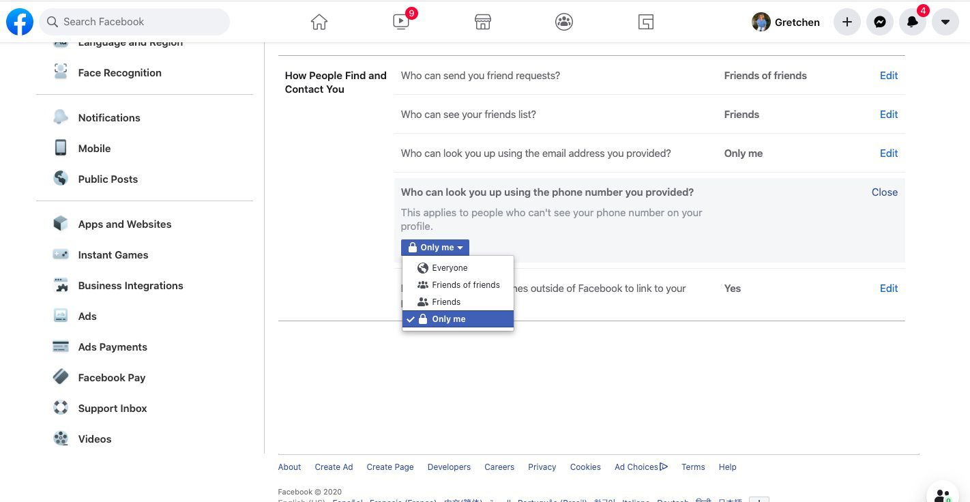
Task: Open Instant Games settings
Action: 113,254
